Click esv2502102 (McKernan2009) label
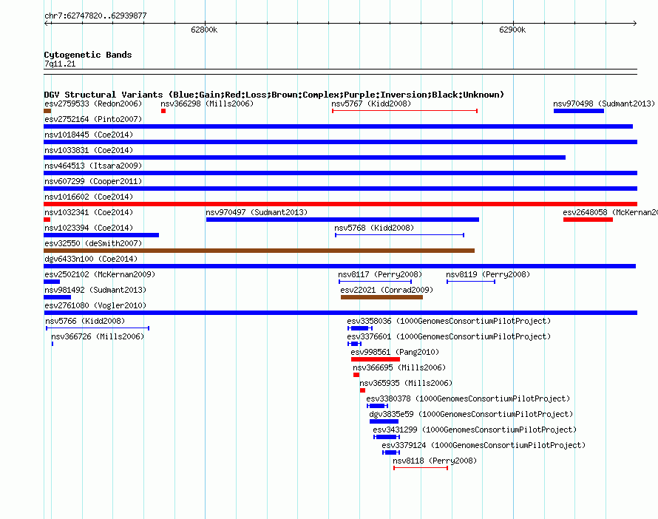The image size is (658, 519). tap(100, 274)
